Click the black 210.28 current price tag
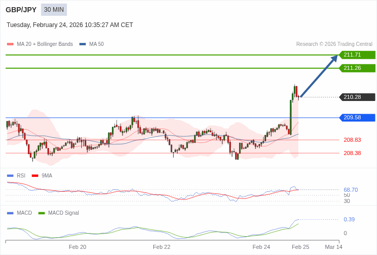 click(357, 97)
